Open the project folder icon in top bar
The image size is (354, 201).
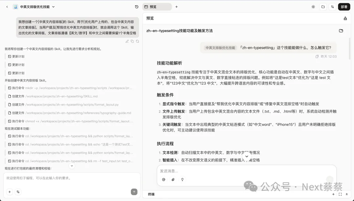tap(323, 7)
